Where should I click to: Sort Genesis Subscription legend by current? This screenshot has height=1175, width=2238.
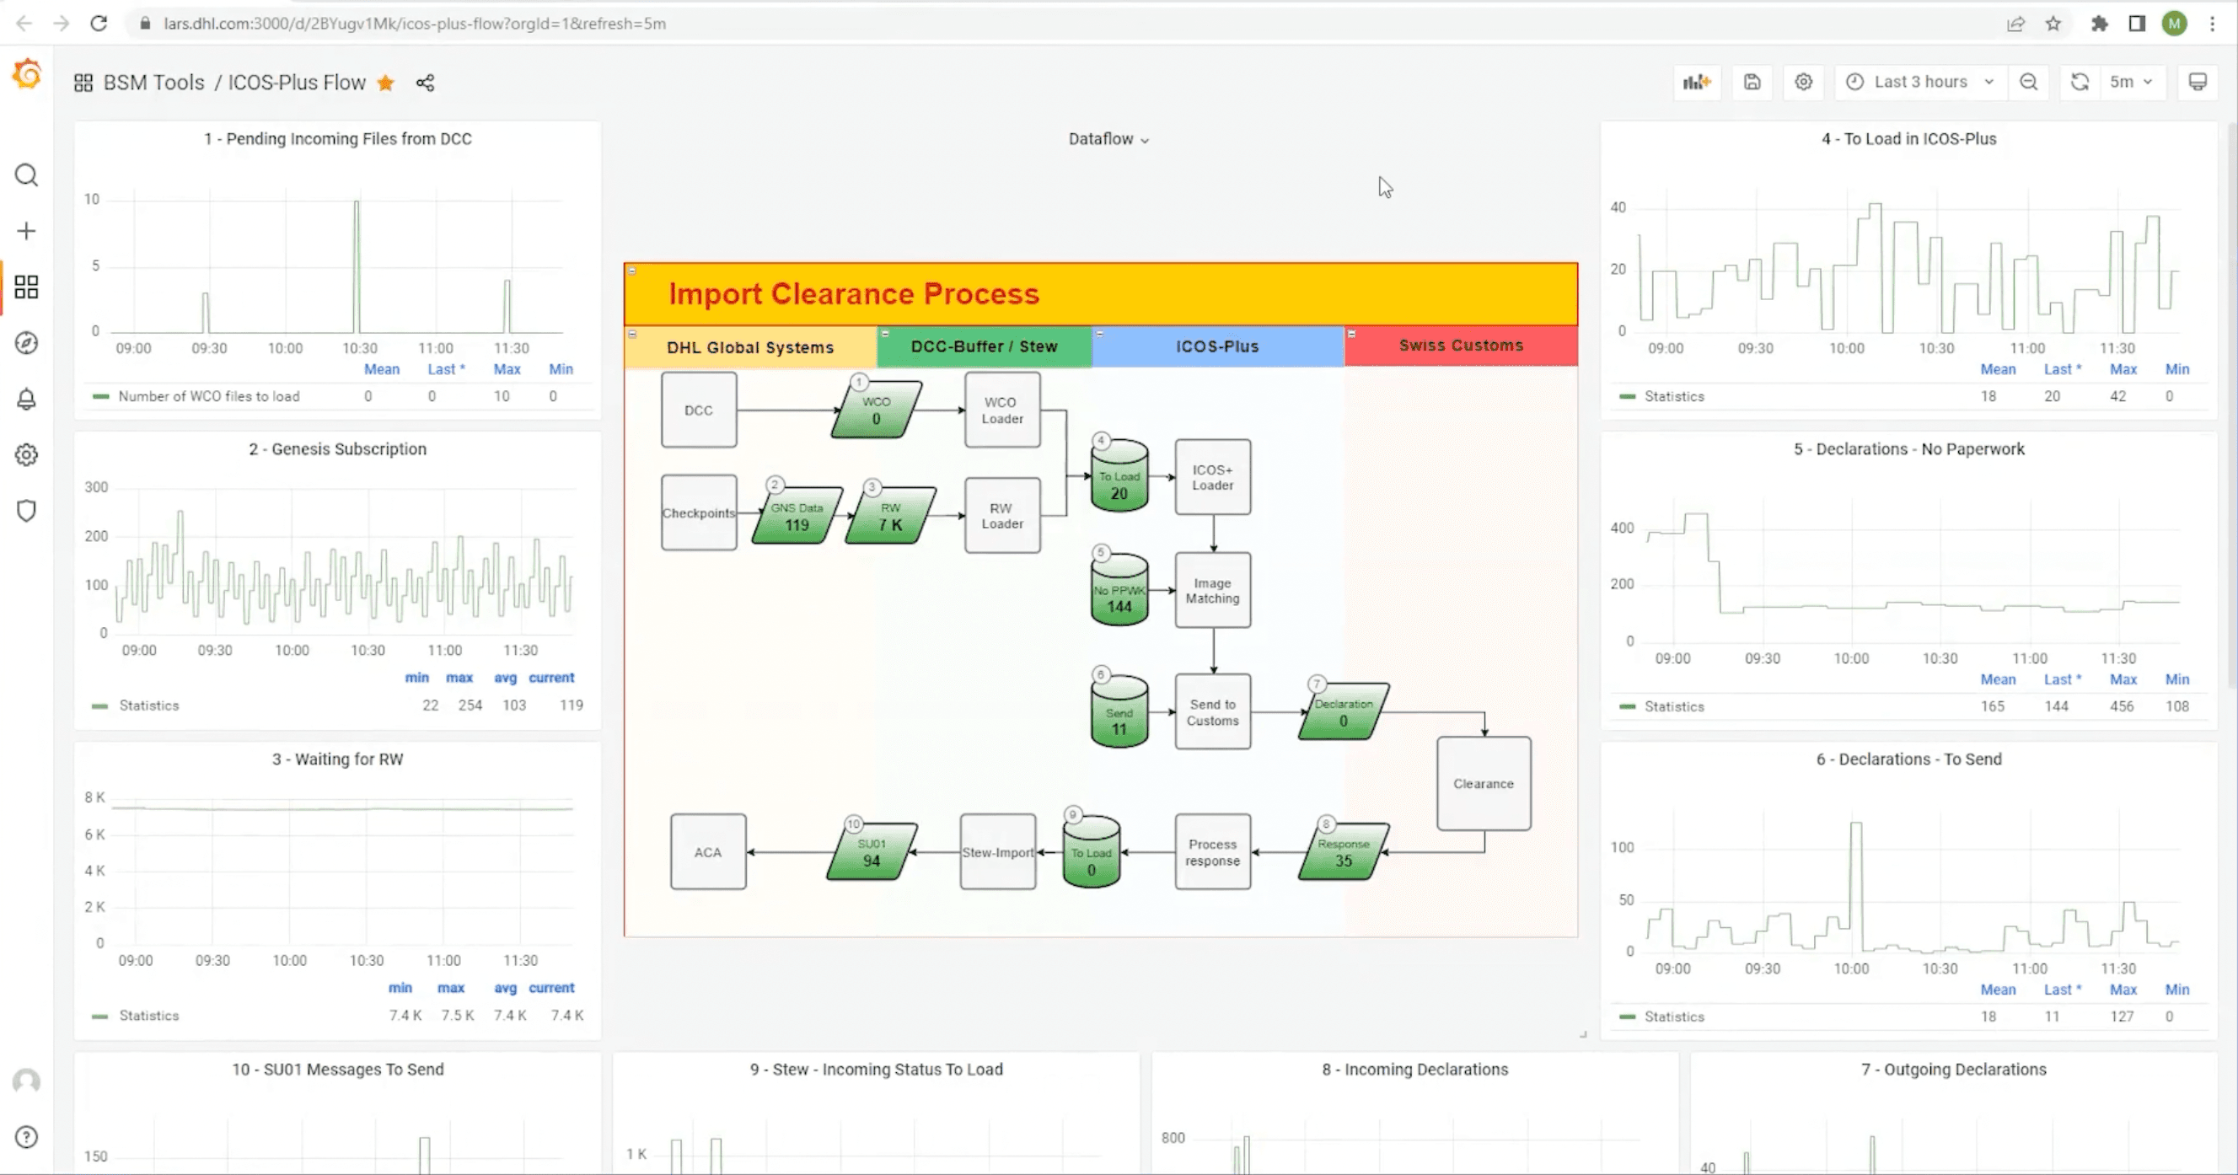click(x=551, y=678)
